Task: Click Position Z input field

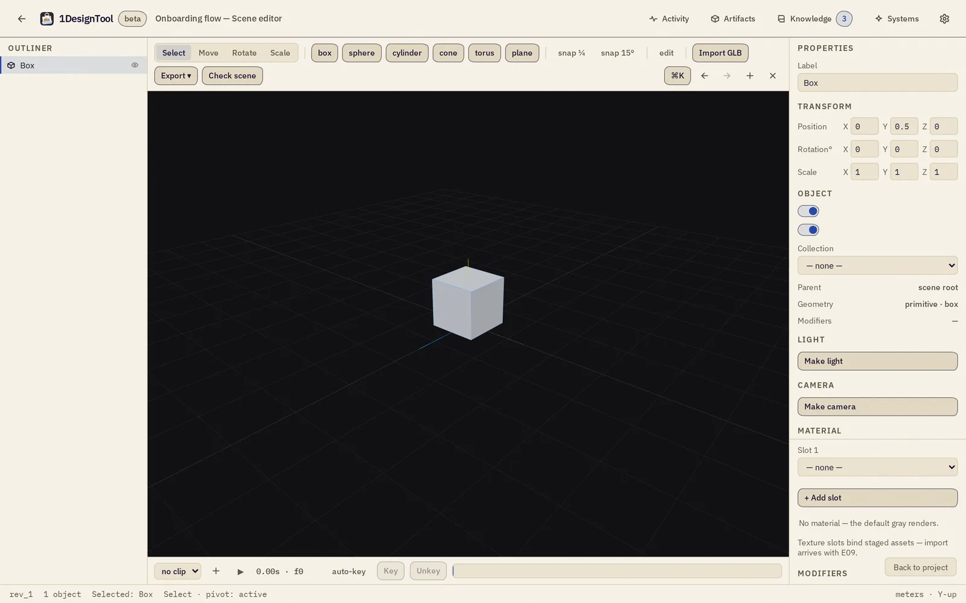Action: [944, 126]
